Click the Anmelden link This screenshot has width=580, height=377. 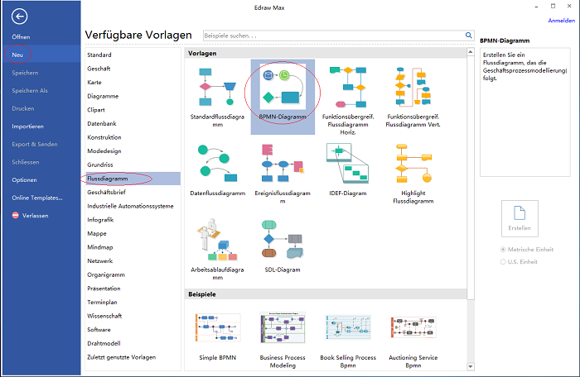click(561, 21)
